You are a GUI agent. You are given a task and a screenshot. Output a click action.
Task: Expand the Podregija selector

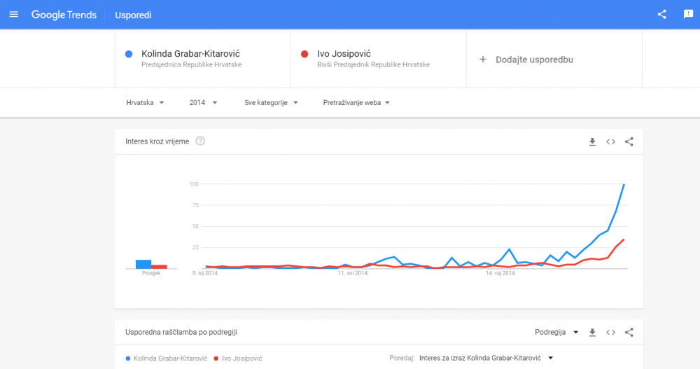point(556,333)
